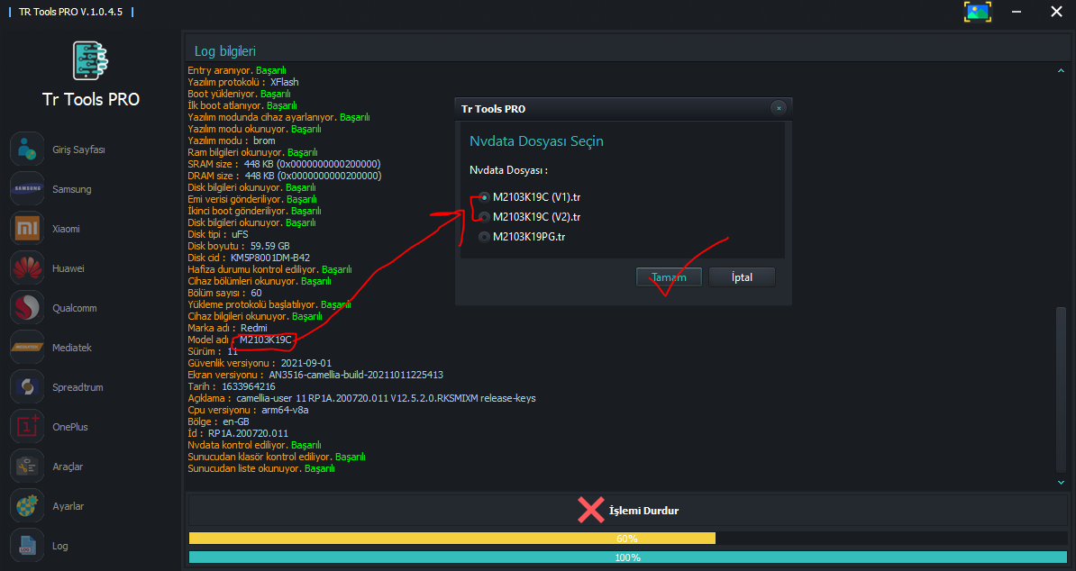Viewport: 1076px width, 571px height.
Task: Click the log scroll down arrow
Action: tap(1061, 483)
